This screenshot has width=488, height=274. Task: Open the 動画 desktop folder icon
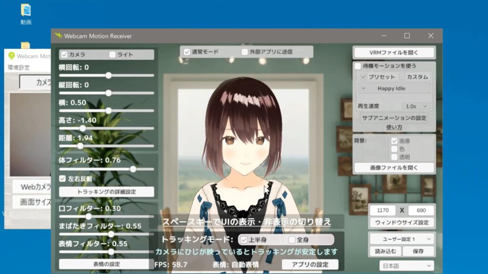point(26,10)
